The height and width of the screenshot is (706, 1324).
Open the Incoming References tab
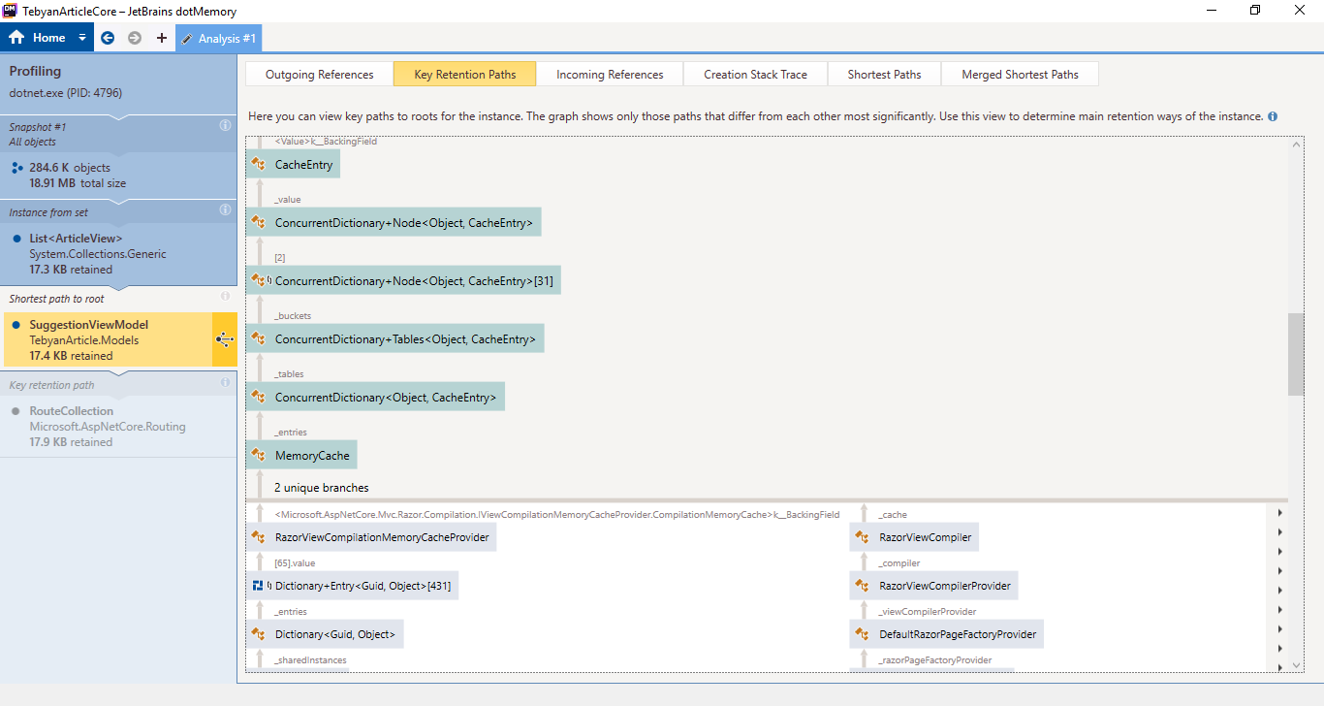pyautogui.click(x=610, y=74)
